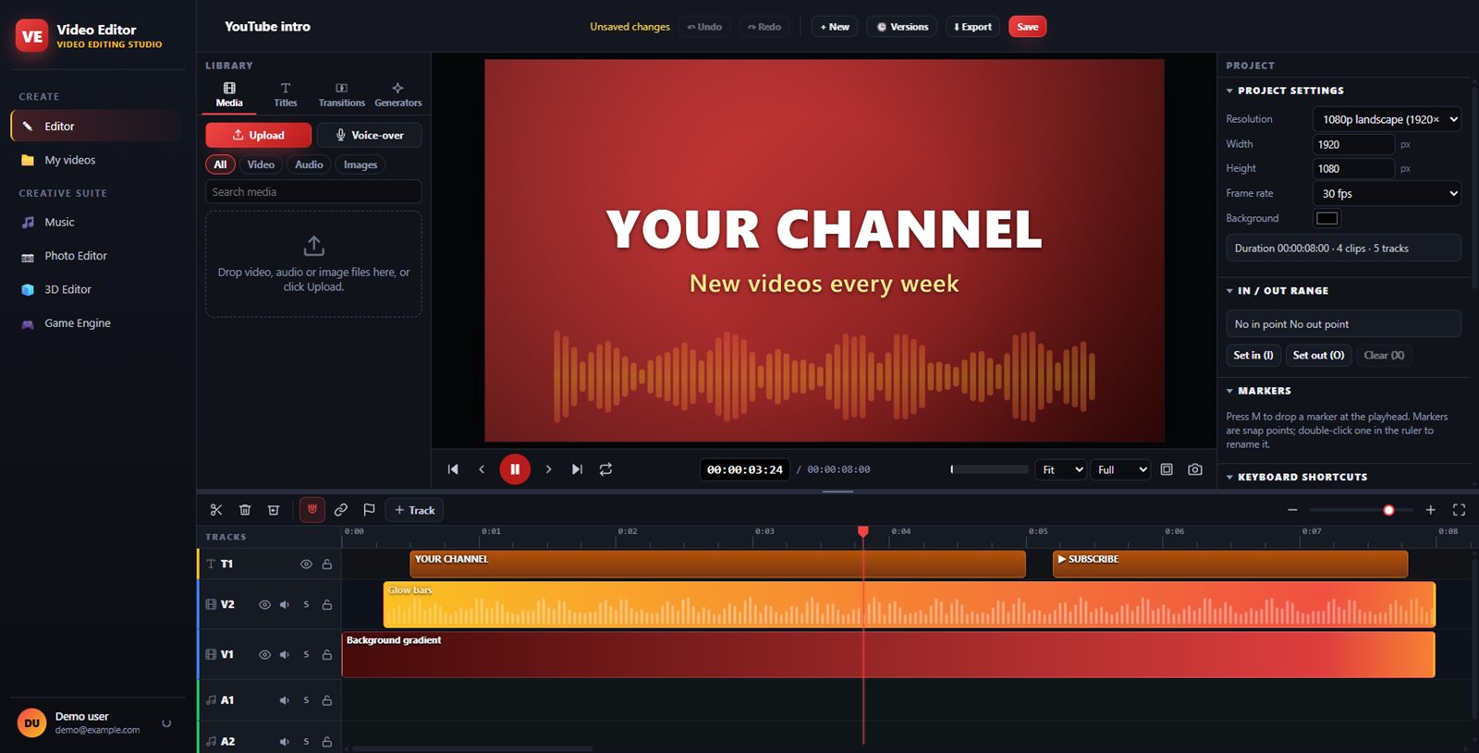
Task: Click the Search media field
Action: (313, 192)
